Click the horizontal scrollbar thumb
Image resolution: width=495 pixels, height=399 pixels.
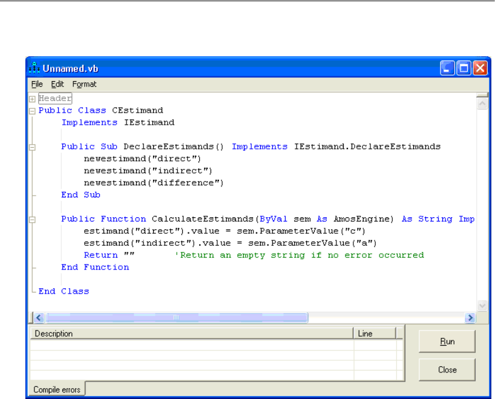coord(177,317)
